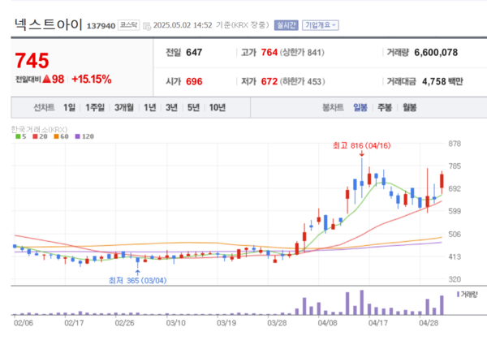This screenshot has height=349, width=487.
Task: Click the tallest volume bar near 04/16
Action: coord(362,303)
